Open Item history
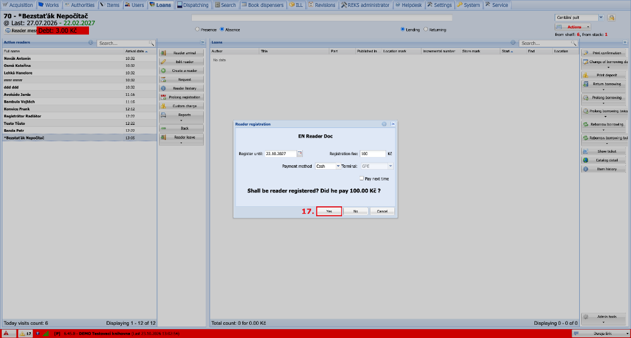Viewport: 631px width, 338px height. tap(605, 169)
